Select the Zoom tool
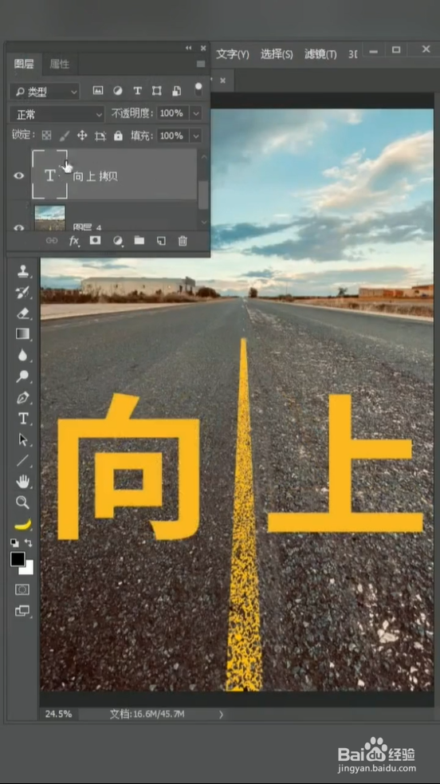 [23, 502]
